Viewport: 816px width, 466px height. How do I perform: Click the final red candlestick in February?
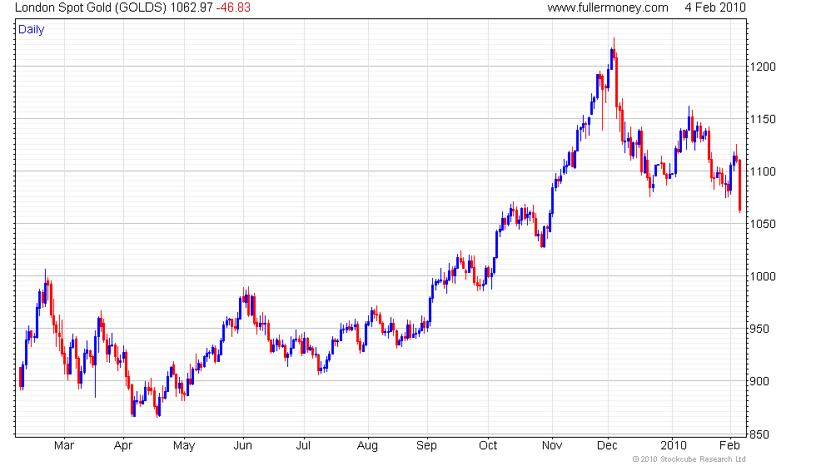point(739,185)
